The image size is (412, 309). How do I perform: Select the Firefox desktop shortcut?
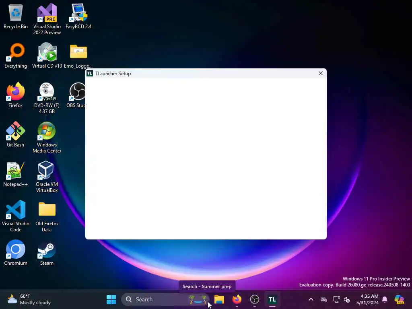click(16, 95)
